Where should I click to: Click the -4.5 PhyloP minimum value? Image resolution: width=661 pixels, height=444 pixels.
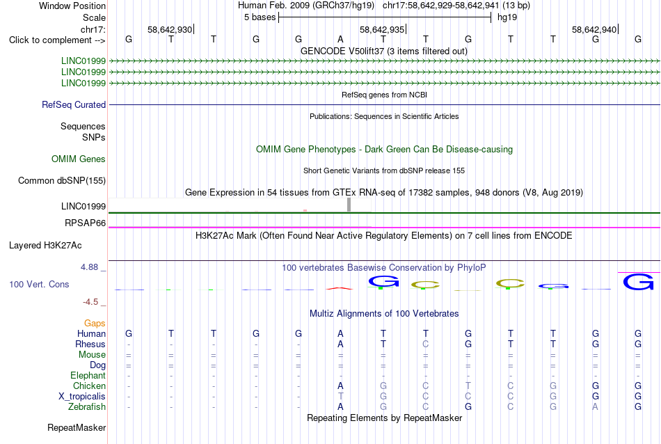pos(90,302)
